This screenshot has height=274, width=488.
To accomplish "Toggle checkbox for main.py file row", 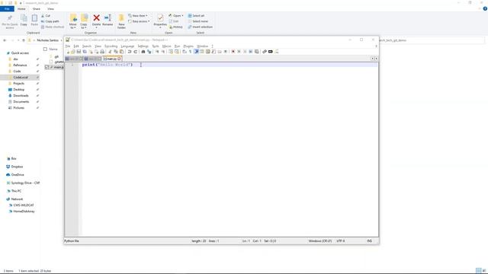I will click(47, 67).
